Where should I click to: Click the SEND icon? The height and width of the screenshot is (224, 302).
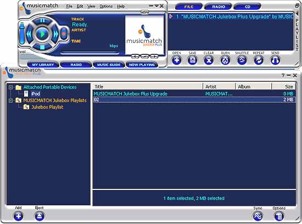(x=275, y=60)
